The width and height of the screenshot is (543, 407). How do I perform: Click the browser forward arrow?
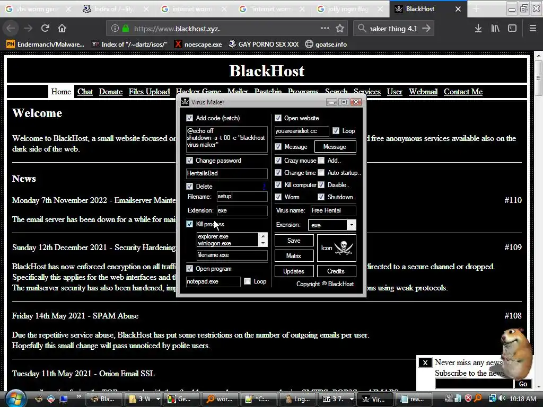coord(28,28)
